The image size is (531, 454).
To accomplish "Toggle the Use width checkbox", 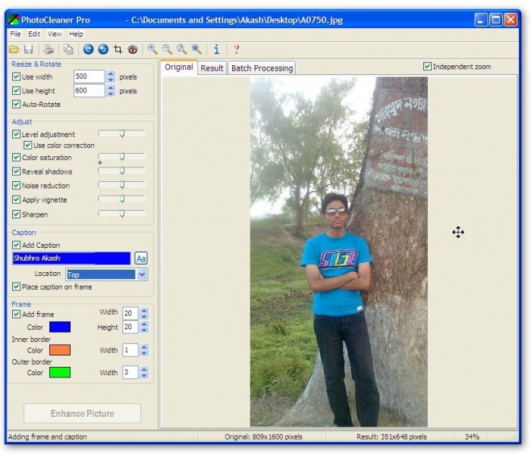I will coord(16,77).
